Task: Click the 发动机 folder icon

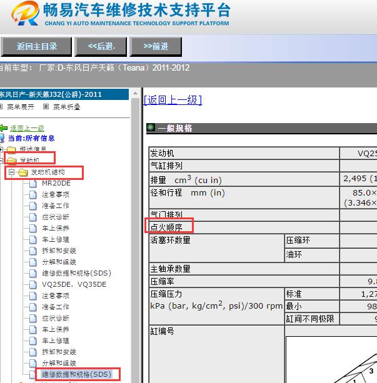Action: click(11, 160)
